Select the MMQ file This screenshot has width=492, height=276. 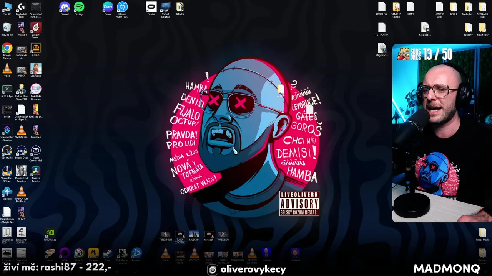click(x=411, y=8)
